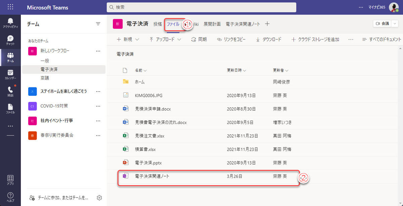The height and width of the screenshot is (206, 403).
Task: Open the file 見積注文書.xlsx
Action: (x=149, y=136)
